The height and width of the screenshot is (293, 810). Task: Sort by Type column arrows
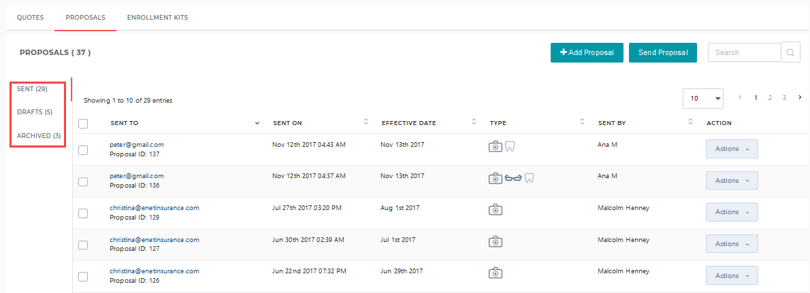582,122
